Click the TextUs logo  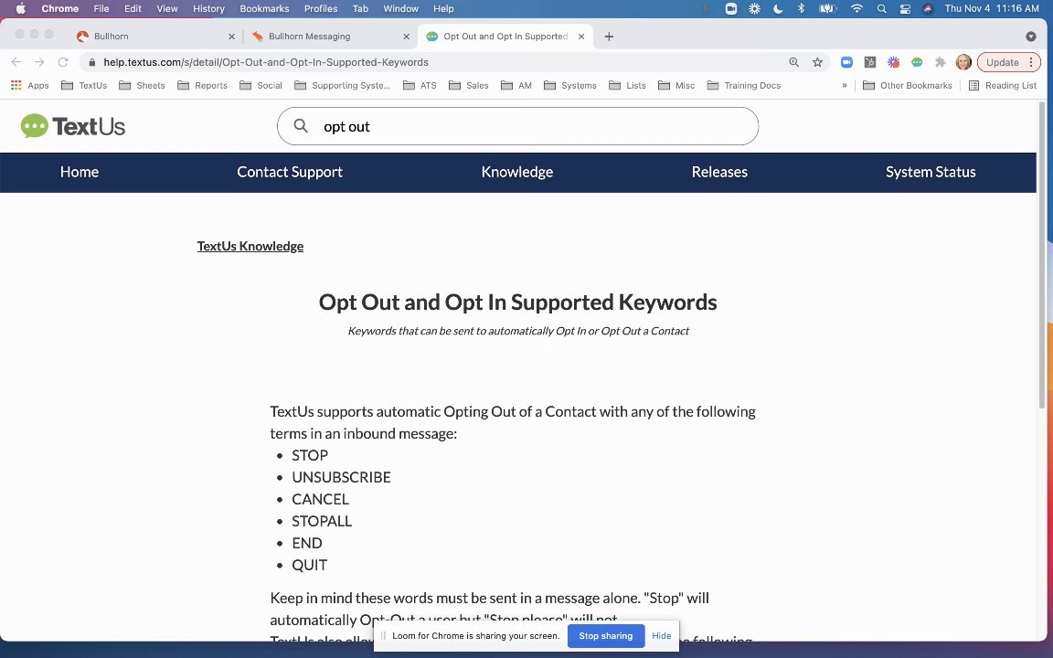click(x=72, y=125)
